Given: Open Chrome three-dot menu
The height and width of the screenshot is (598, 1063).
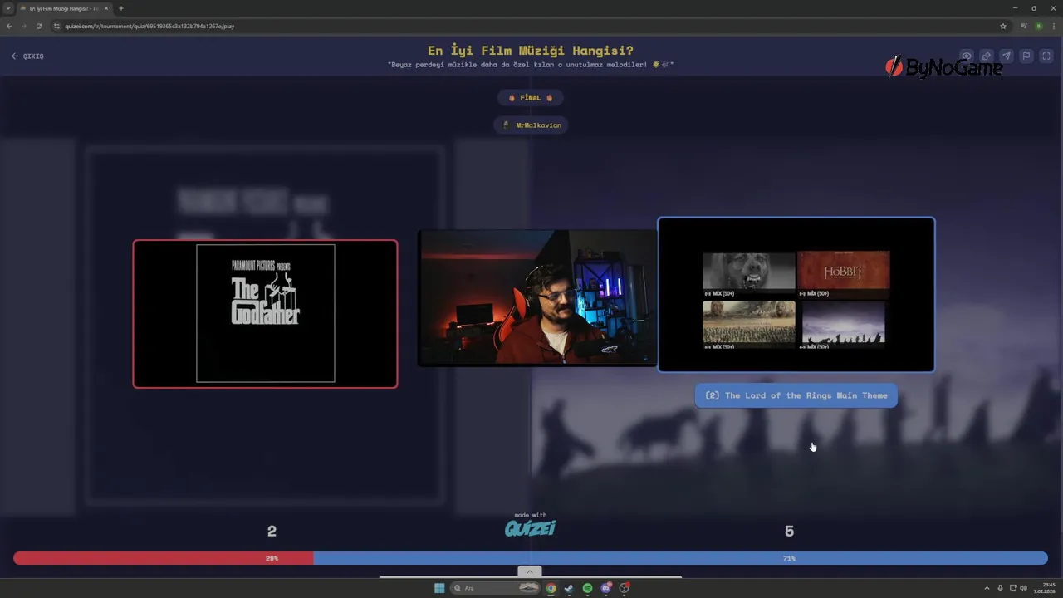Looking at the screenshot, I should tap(1053, 26).
